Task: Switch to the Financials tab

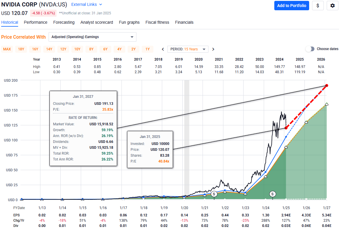Action: click(x=184, y=22)
